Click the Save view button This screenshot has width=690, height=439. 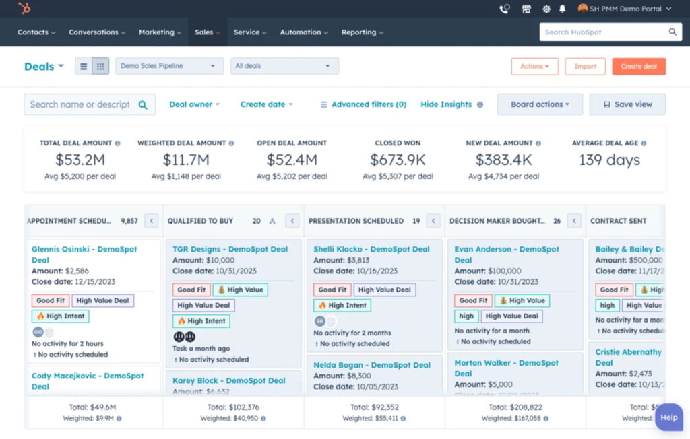[x=627, y=104]
